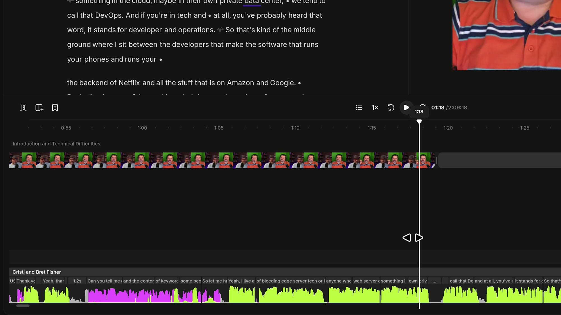The height and width of the screenshot is (315, 561).
Task: Select the empty gray clip after the video
Action: click(x=499, y=160)
